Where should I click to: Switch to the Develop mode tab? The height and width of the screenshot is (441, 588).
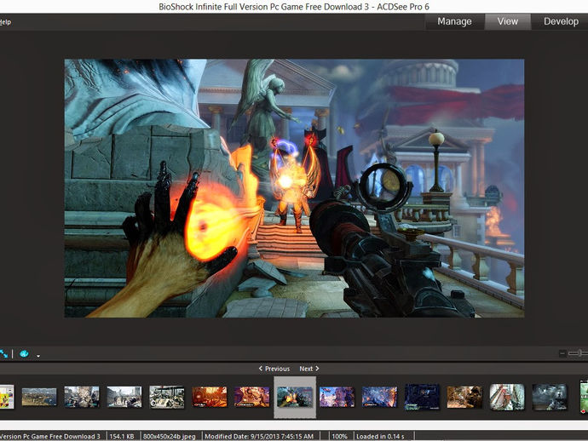pyautogui.click(x=560, y=22)
